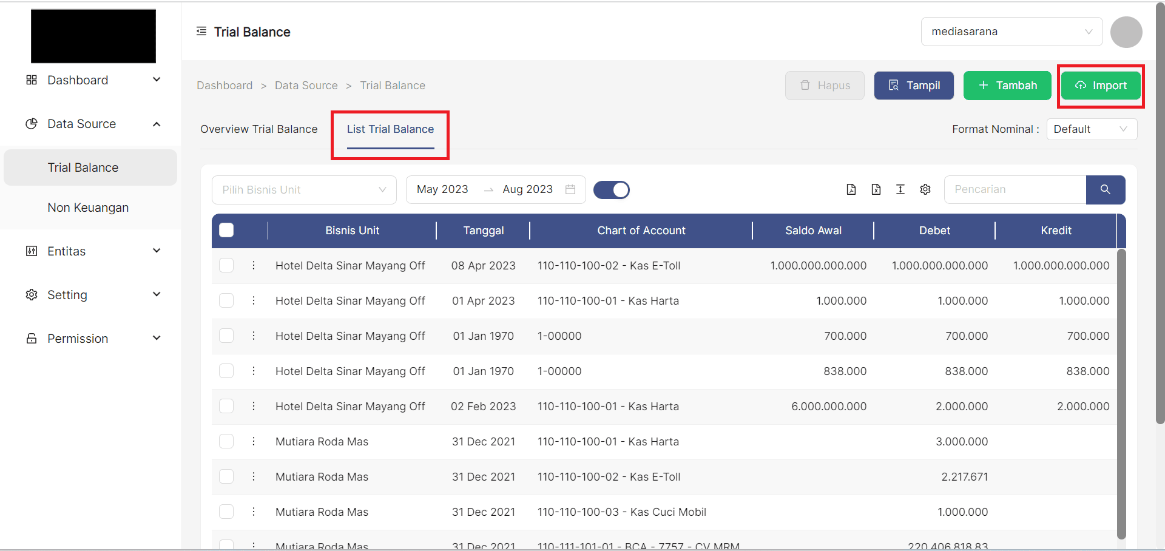Export the table as PDF
Screen dimensions: 1165x551
[851, 189]
